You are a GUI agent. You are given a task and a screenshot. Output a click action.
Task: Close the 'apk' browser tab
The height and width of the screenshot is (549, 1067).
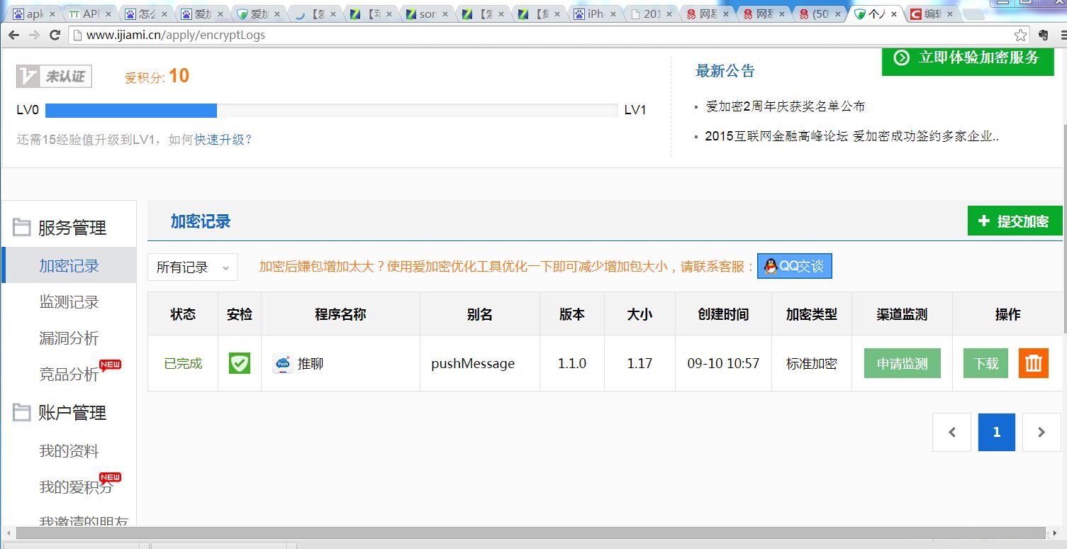(x=52, y=14)
